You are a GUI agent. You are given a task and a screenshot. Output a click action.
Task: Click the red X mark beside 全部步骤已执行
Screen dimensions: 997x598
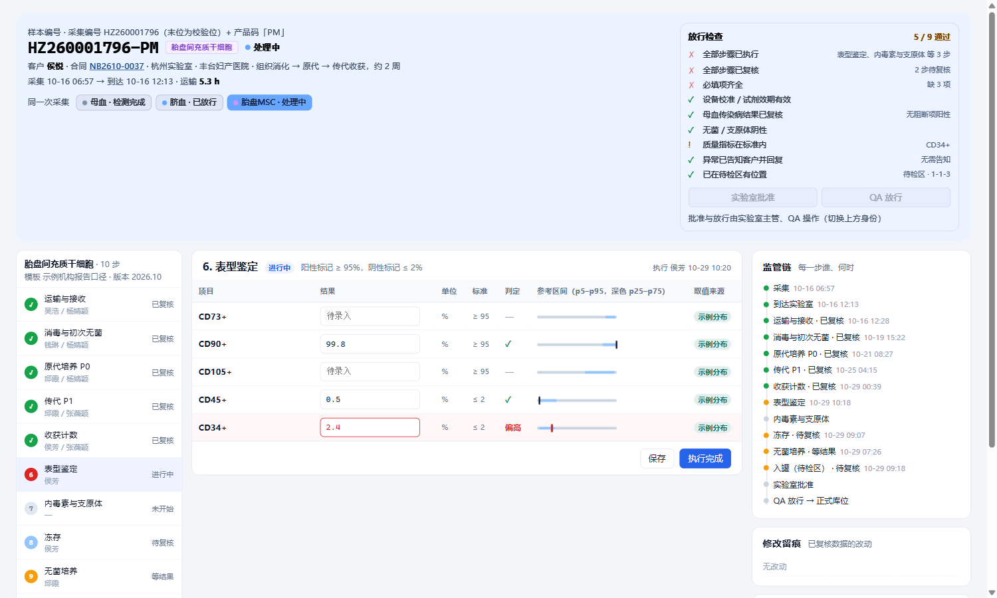pyautogui.click(x=691, y=54)
